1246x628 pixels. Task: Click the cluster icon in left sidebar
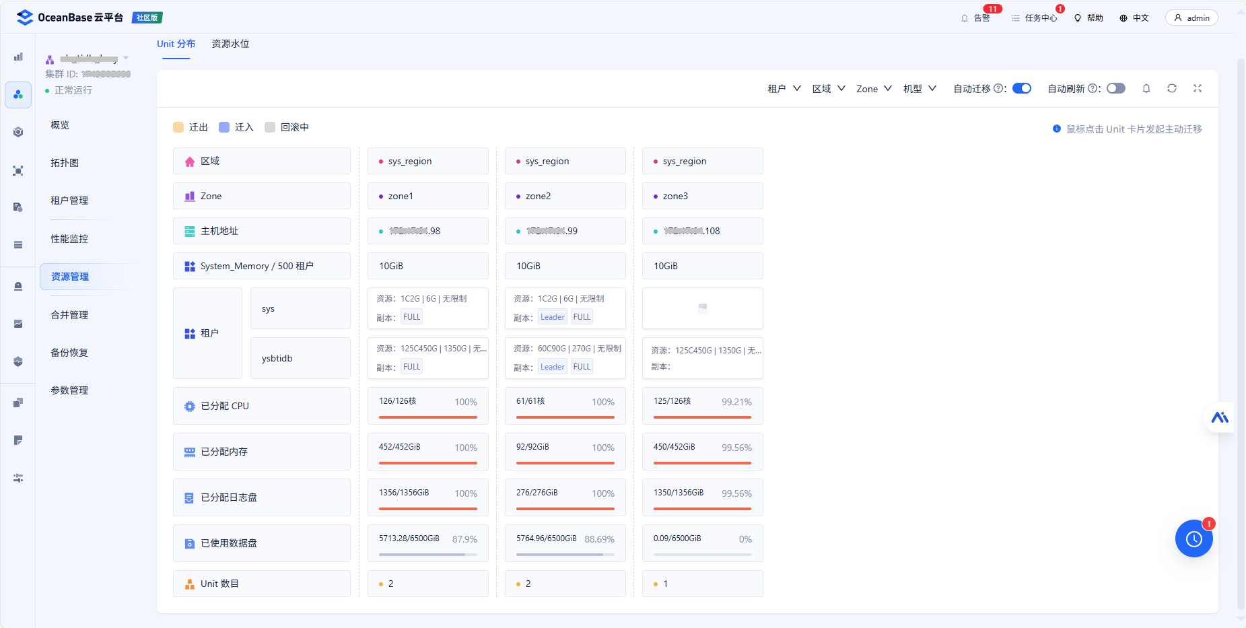pos(18,95)
